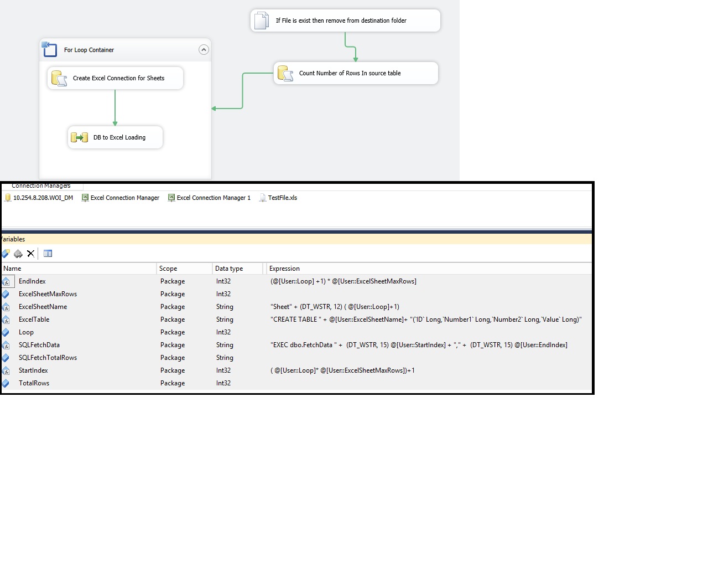Collapse the For Loop Container chevron
This screenshot has height=567, width=708.
coord(204,50)
